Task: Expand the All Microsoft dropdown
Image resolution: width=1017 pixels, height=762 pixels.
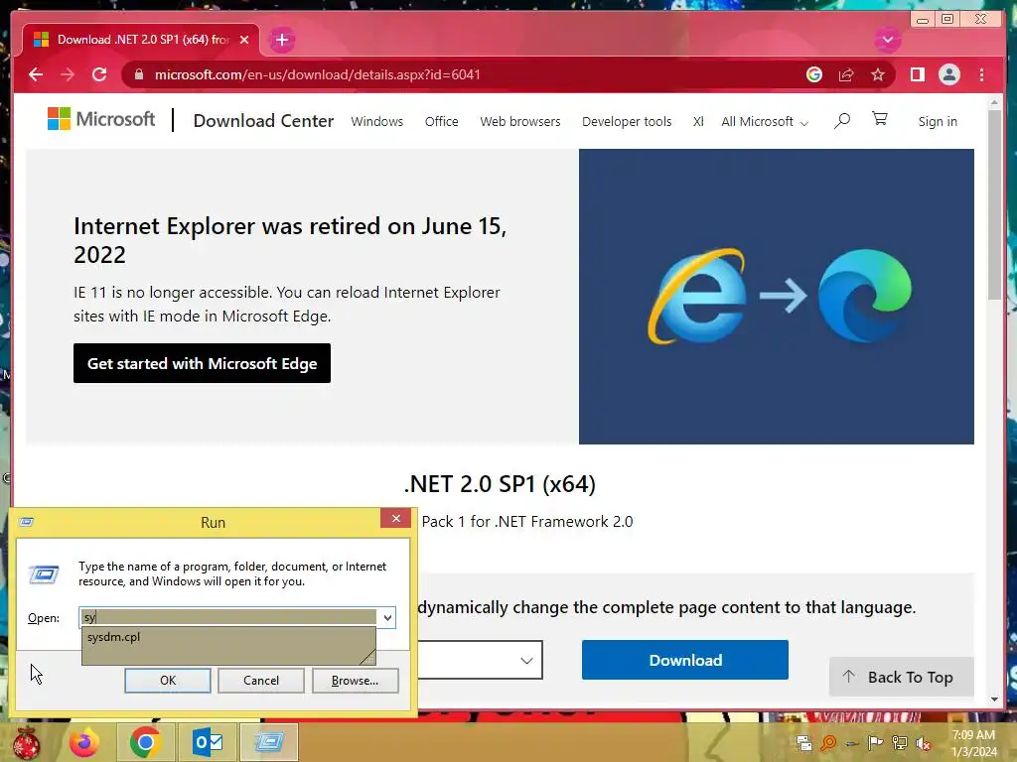Action: 765,122
